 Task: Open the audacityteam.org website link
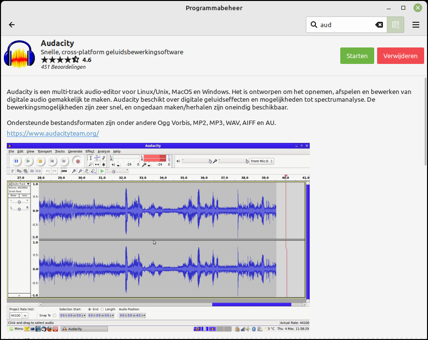coord(53,133)
